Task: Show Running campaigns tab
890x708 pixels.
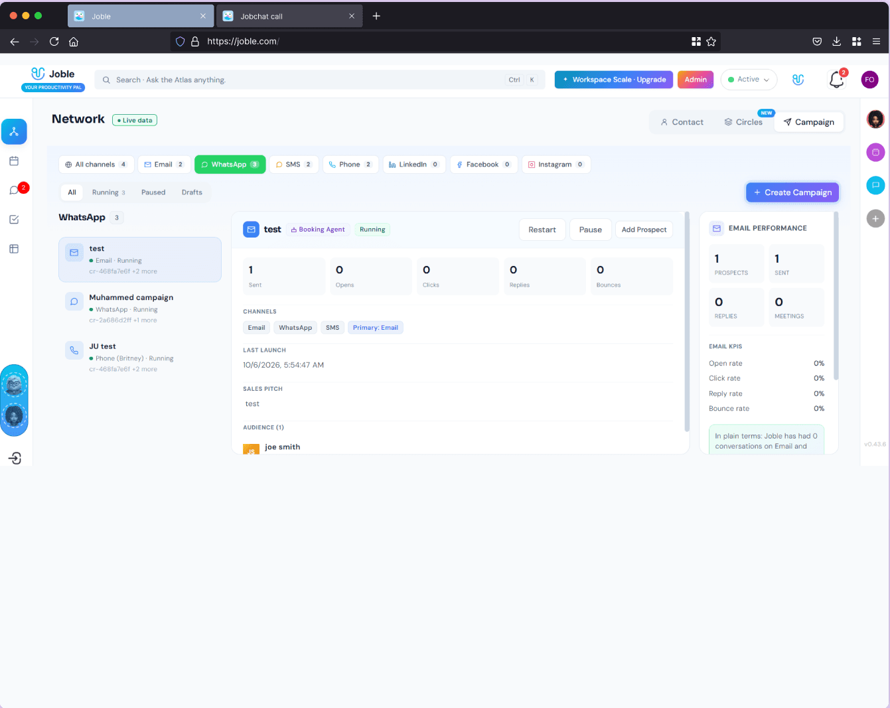Action: 109,192
